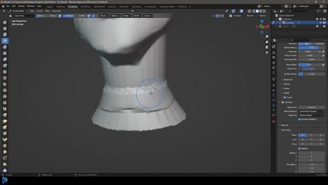Toggle radius pressure sensitivity button
The width and height of the screenshot is (328, 185).
[60, 16]
